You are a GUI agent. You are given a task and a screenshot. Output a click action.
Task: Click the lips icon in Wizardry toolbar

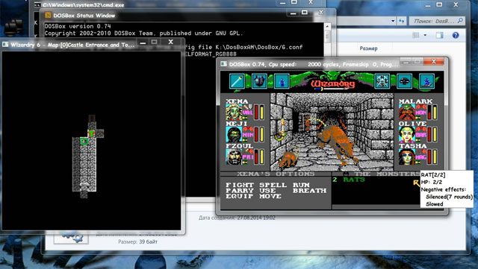click(x=404, y=81)
